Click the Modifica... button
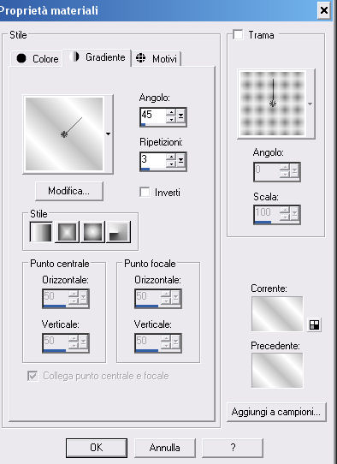 [x=69, y=191]
